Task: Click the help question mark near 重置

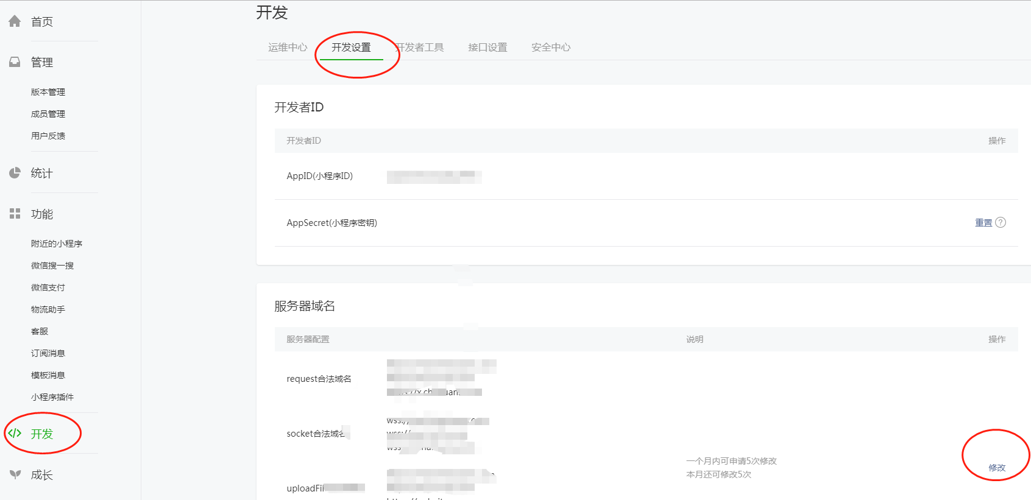Action: pyautogui.click(x=1001, y=223)
